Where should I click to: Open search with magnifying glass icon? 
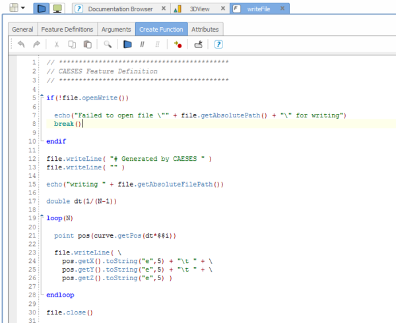coord(107,44)
